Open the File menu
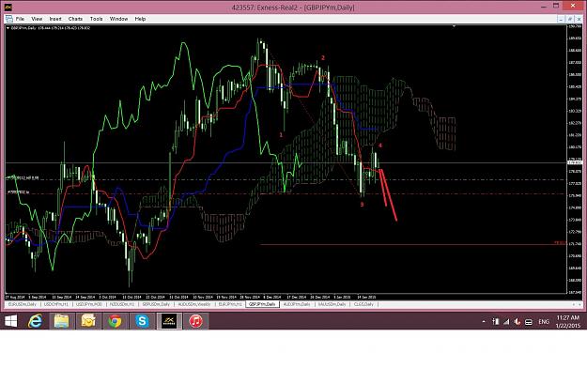Viewport: 587px width, 368px height. [20, 19]
